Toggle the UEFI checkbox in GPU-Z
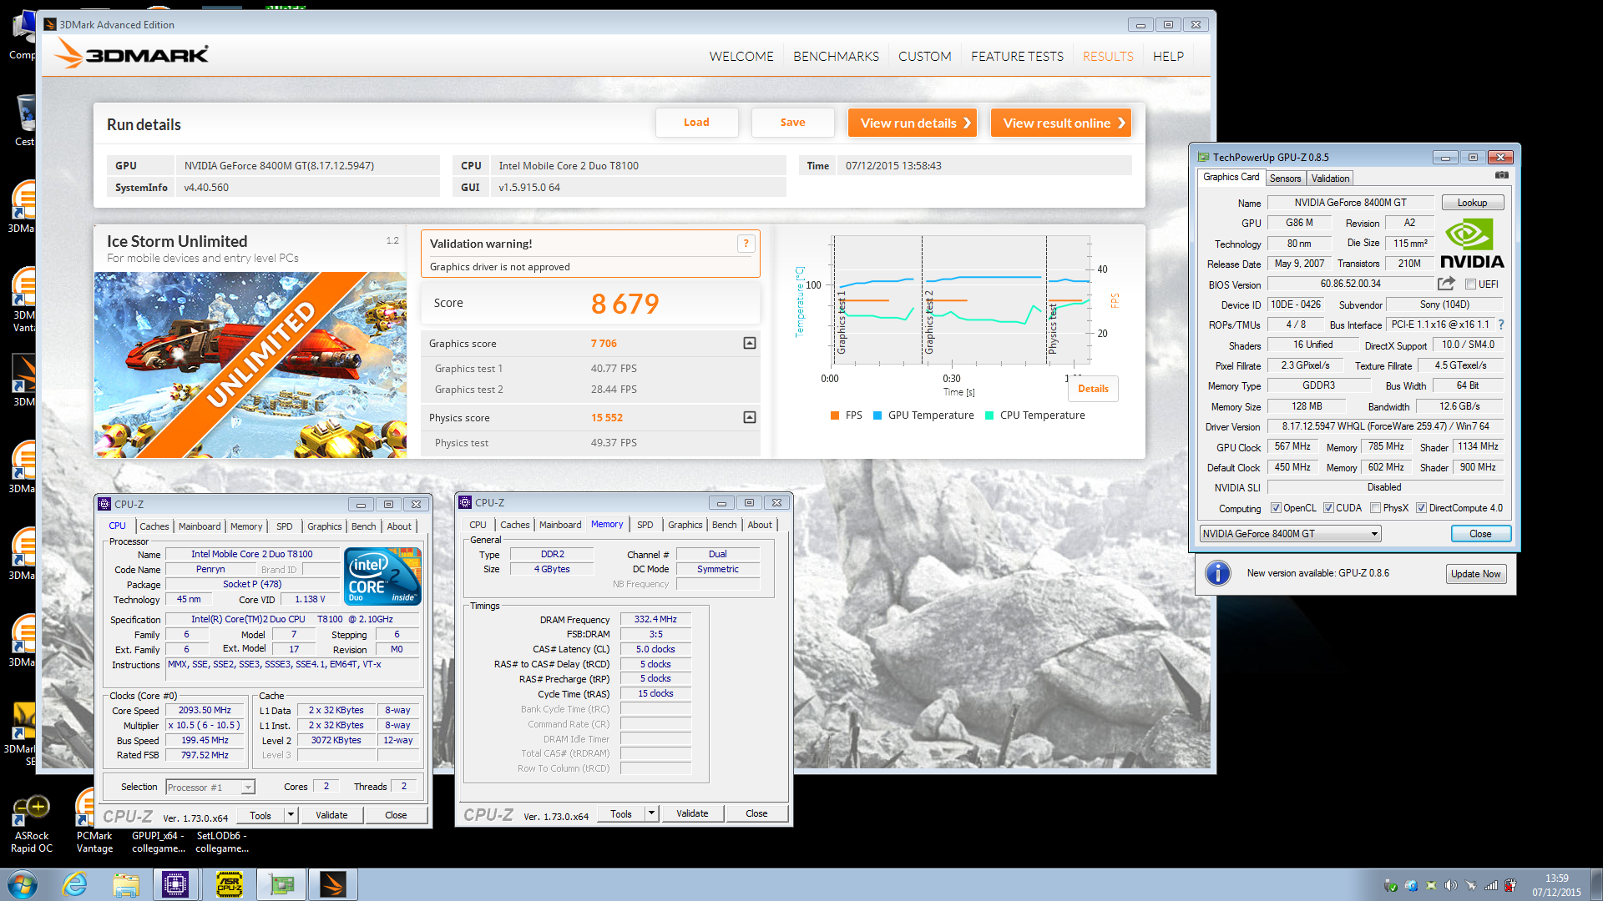The height and width of the screenshot is (901, 1603). [x=1470, y=284]
